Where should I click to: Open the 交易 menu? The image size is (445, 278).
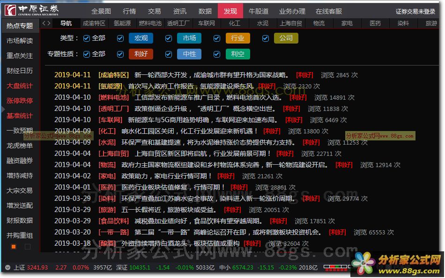[x=155, y=11]
